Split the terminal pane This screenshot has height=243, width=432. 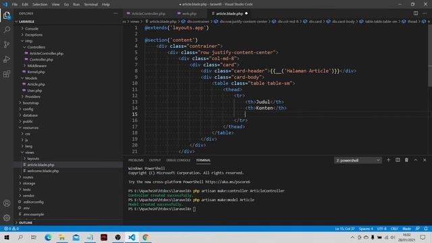(x=398, y=160)
